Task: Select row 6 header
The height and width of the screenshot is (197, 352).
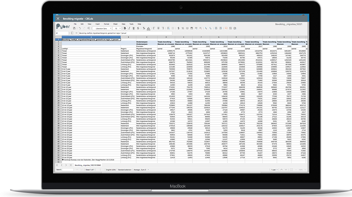Action: click(x=58, y=51)
